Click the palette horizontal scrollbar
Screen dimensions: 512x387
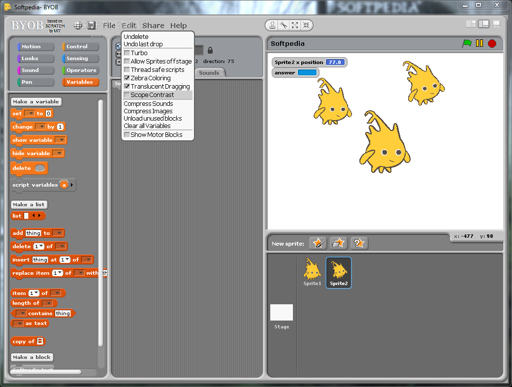pyautogui.click(x=46, y=372)
